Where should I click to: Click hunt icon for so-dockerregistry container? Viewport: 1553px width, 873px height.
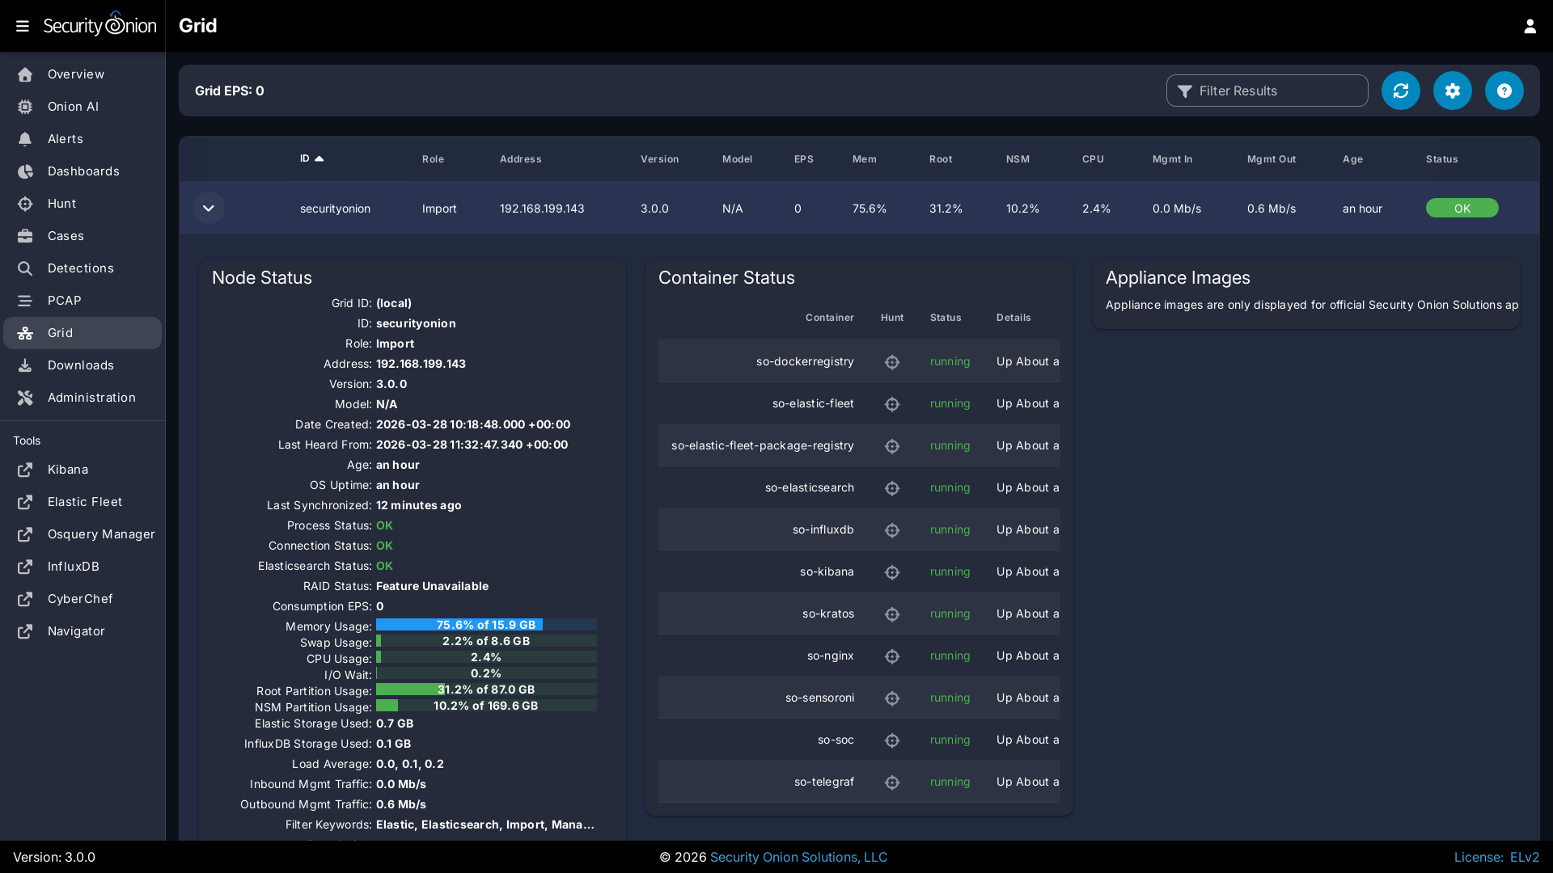click(892, 362)
